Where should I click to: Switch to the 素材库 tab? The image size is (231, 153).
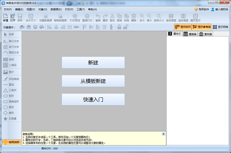tap(206, 34)
